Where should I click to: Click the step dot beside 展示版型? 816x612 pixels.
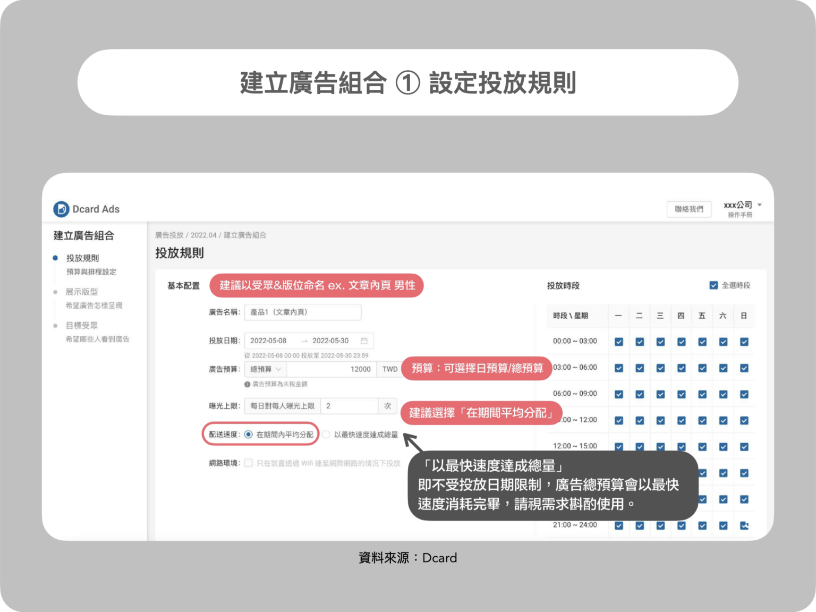click(56, 291)
